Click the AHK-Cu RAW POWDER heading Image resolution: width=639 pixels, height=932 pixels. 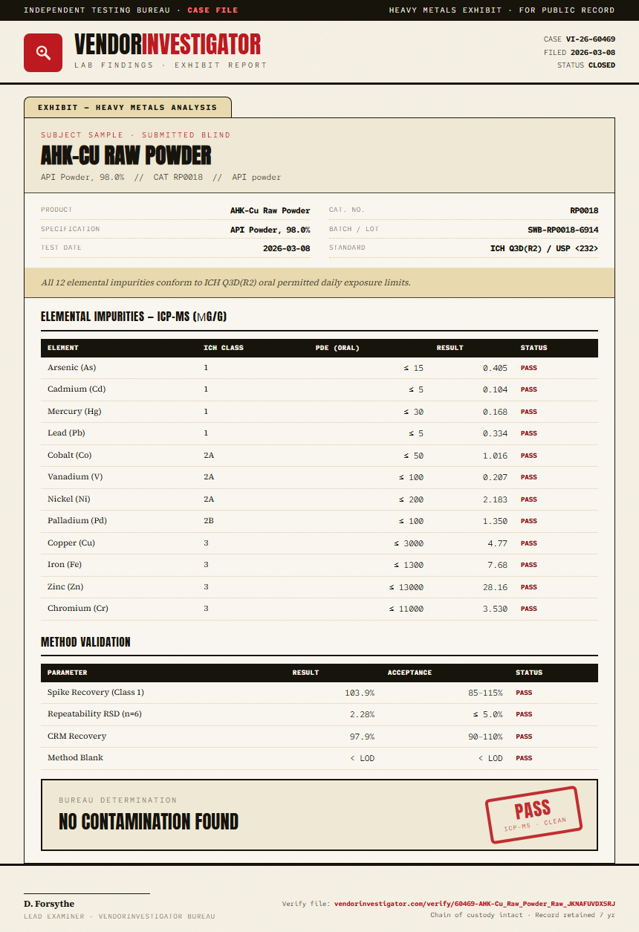click(x=126, y=155)
